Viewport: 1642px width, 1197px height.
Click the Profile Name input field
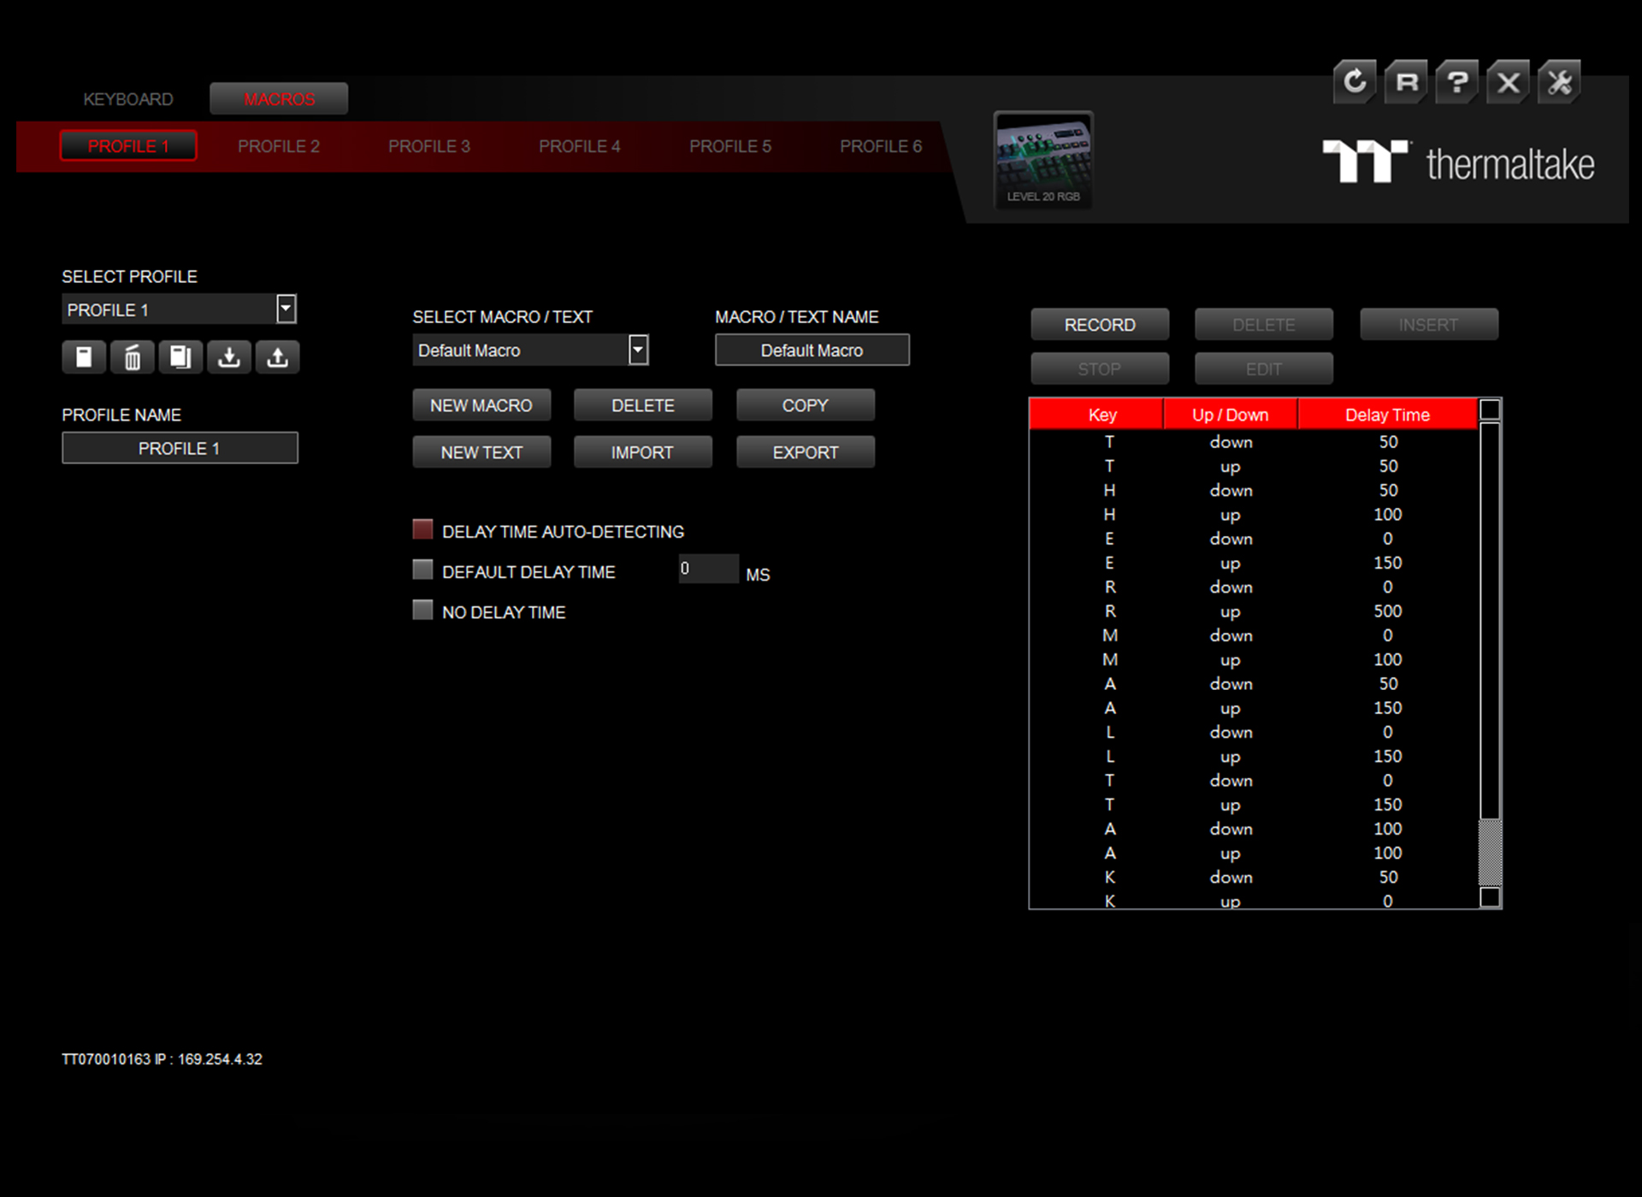point(180,448)
